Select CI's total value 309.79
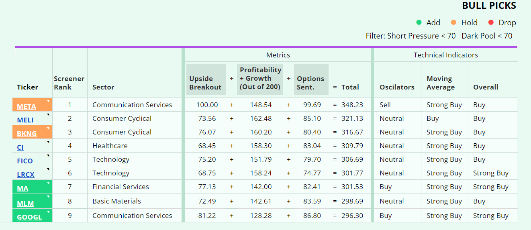 click(x=352, y=146)
